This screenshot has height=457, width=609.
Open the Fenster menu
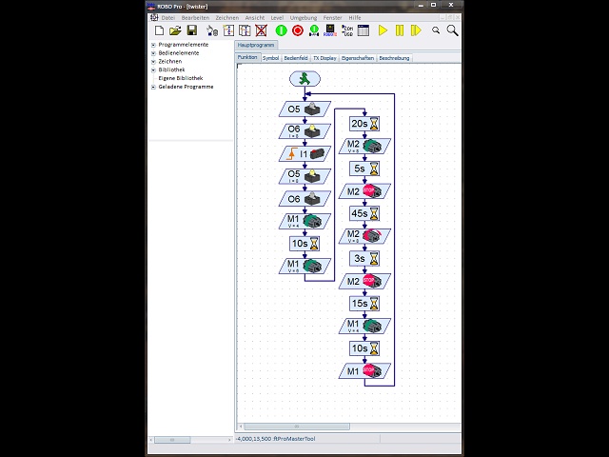tap(332, 18)
